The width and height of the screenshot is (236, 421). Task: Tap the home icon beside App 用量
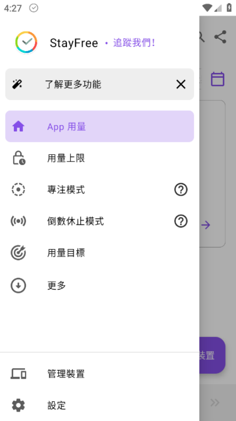click(x=18, y=126)
